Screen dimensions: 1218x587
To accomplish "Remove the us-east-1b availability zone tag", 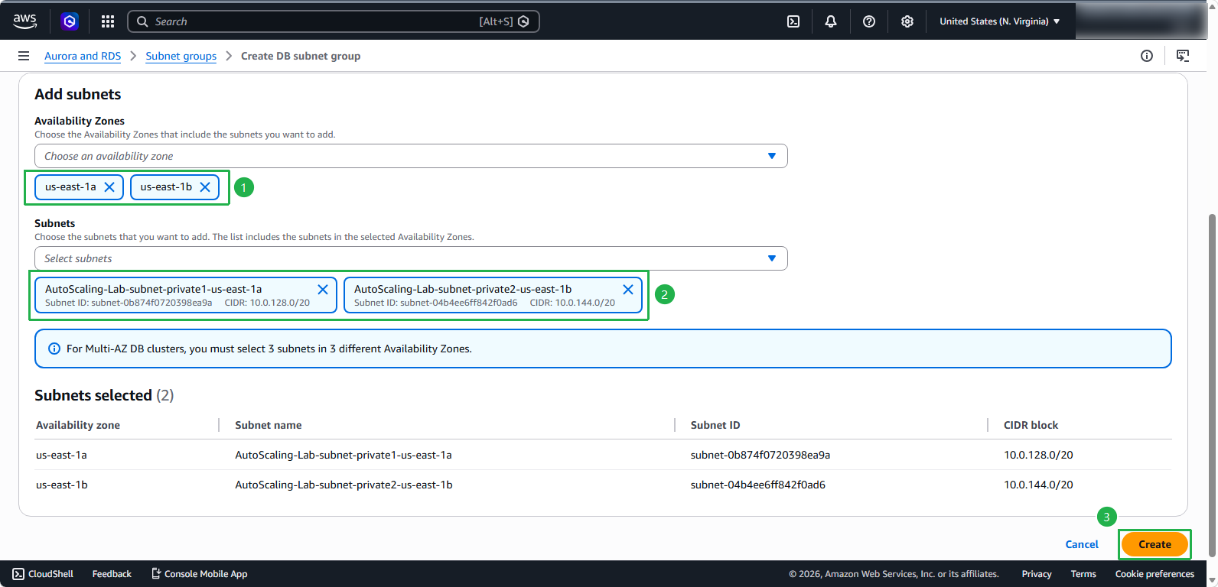I will click(205, 187).
